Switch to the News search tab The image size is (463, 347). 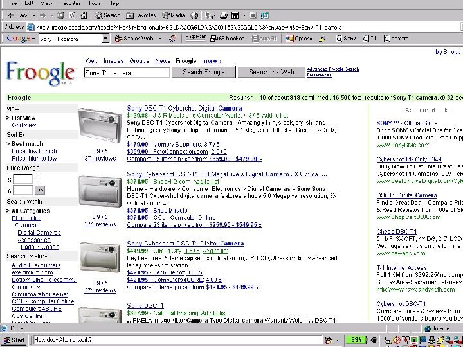(163, 61)
